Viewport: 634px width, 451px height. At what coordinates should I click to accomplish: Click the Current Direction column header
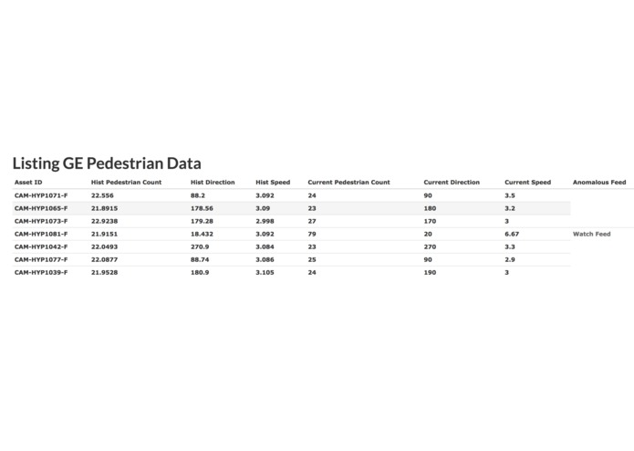coord(452,182)
